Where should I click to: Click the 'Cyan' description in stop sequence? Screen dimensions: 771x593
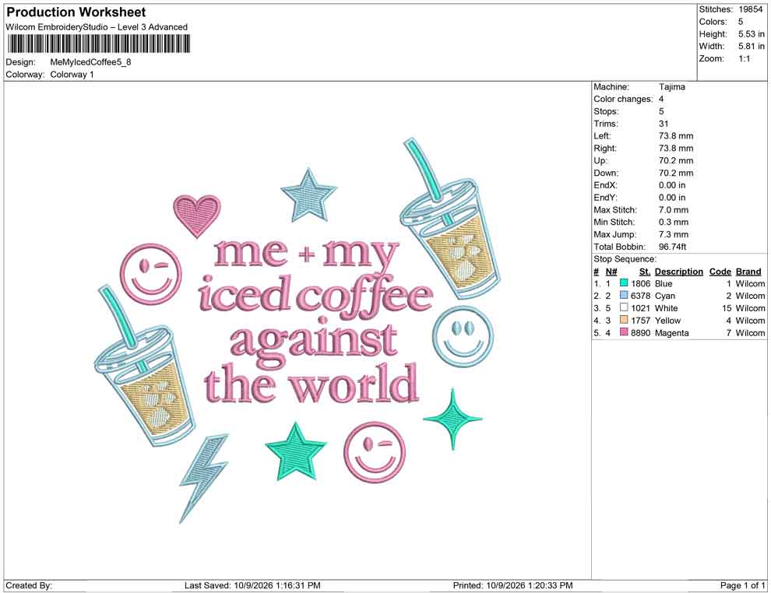[665, 296]
